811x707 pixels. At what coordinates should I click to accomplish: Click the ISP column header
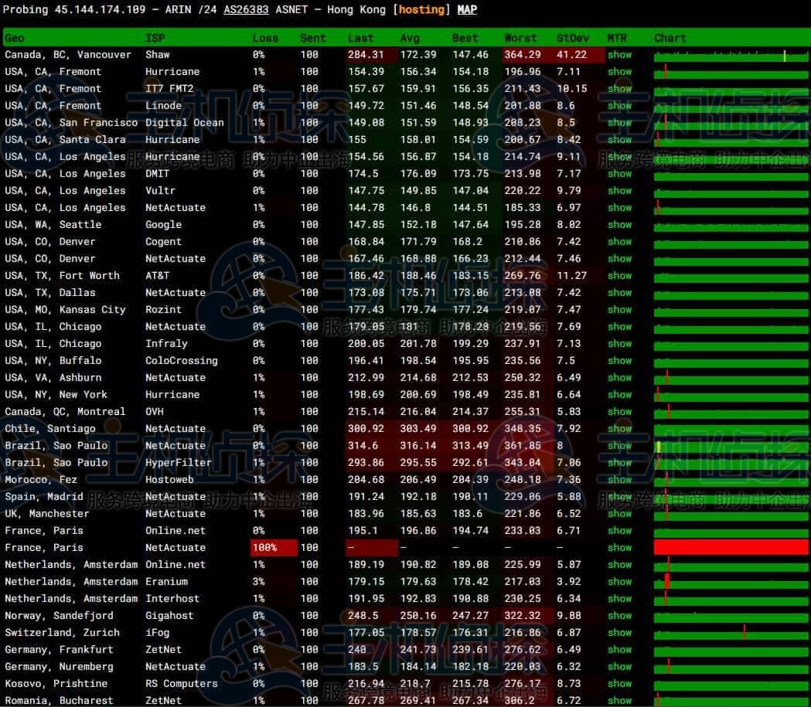[x=155, y=38]
